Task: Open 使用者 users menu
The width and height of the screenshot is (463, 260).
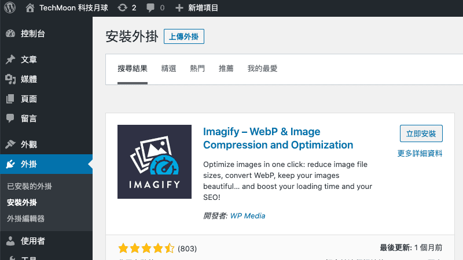Action: [33, 241]
